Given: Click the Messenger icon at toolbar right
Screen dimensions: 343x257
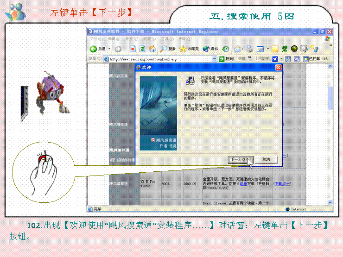Looking at the screenshot, I should pos(314,49).
